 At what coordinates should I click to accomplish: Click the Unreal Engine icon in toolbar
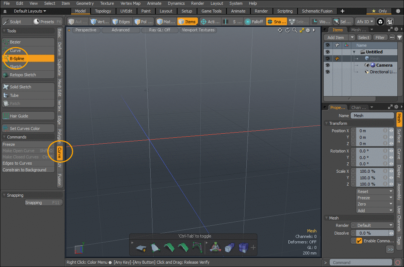(390, 22)
